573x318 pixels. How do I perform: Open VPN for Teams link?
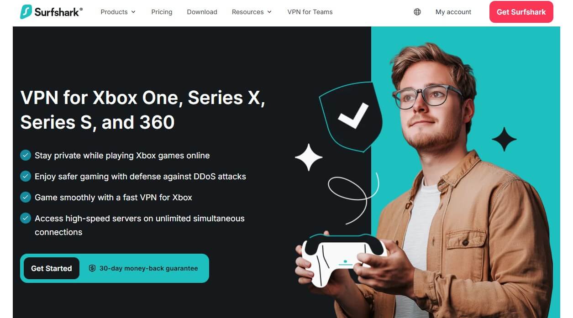(310, 12)
